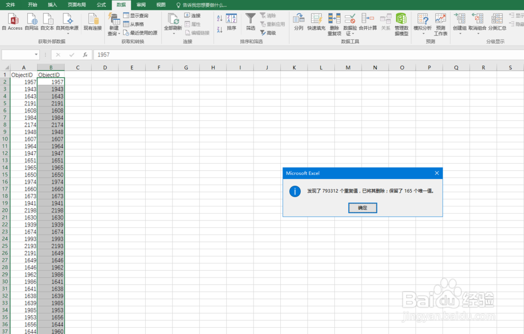Switch to the Insert tab (插入)
This screenshot has width=524, height=334.
click(52, 5)
